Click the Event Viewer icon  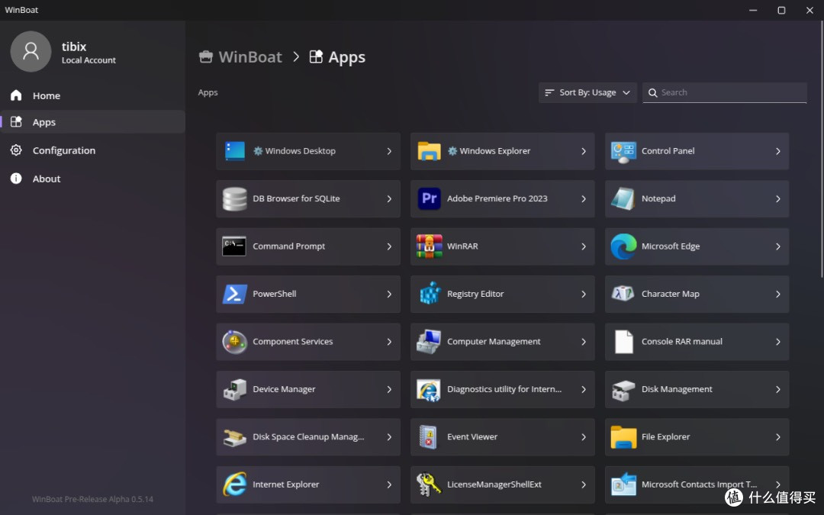point(429,437)
